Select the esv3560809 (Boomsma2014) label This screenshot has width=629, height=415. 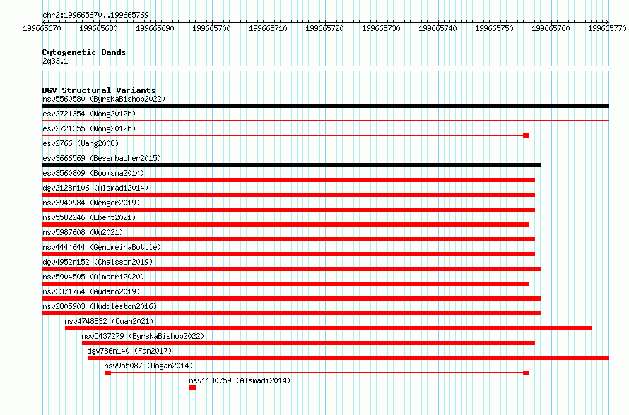tap(93, 173)
